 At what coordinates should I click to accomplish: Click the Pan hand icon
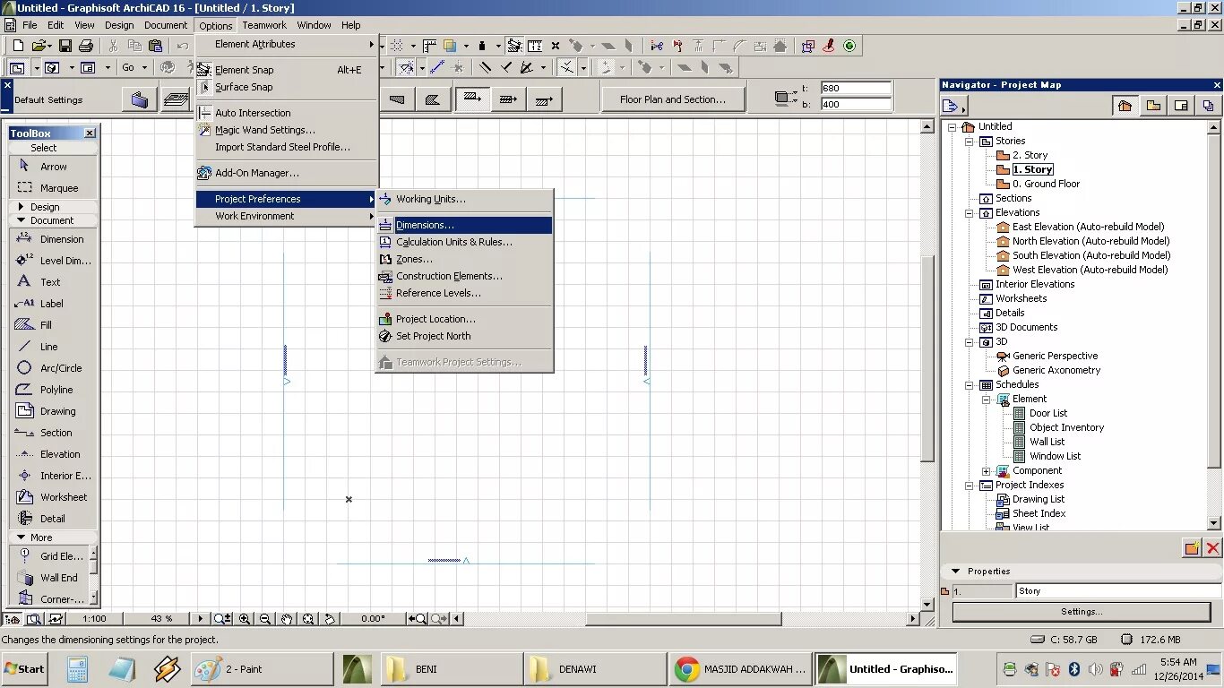pyautogui.click(x=287, y=619)
